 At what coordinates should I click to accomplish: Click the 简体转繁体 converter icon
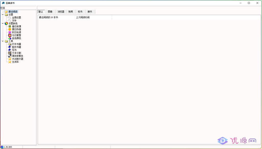(x=10, y=56)
